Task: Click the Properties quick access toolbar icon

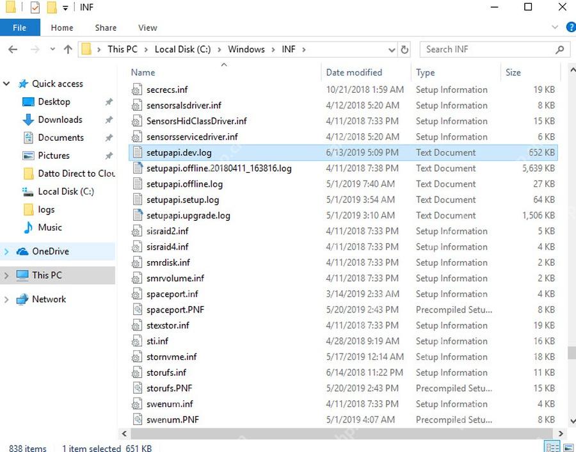Action: (x=35, y=7)
